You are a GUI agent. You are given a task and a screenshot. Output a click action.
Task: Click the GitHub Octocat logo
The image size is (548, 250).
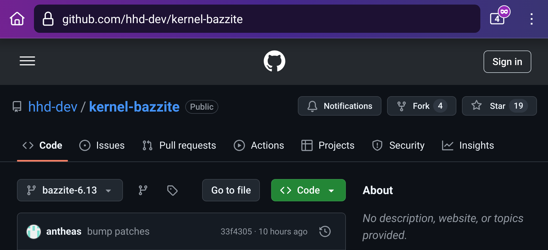(274, 61)
